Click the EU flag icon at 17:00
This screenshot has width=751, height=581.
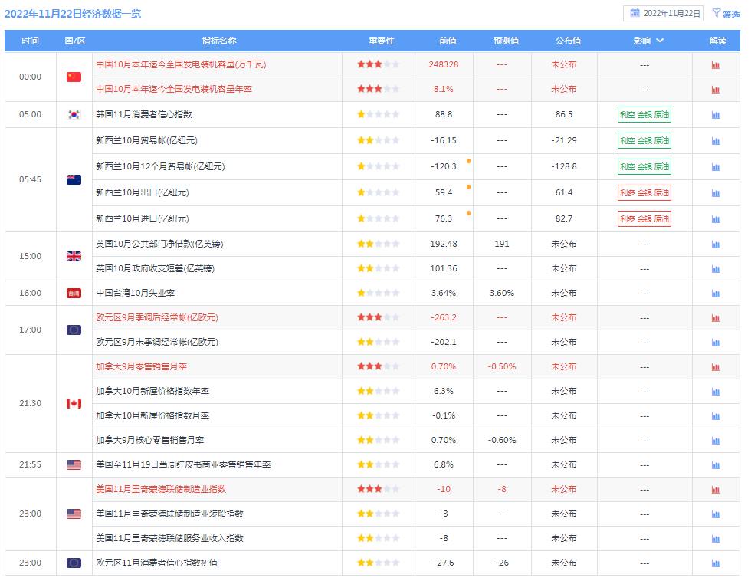(74, 330)
